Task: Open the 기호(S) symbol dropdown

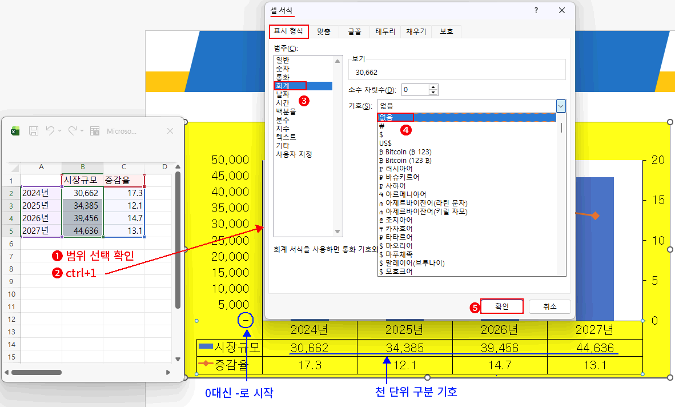Action: coord(560,106)
